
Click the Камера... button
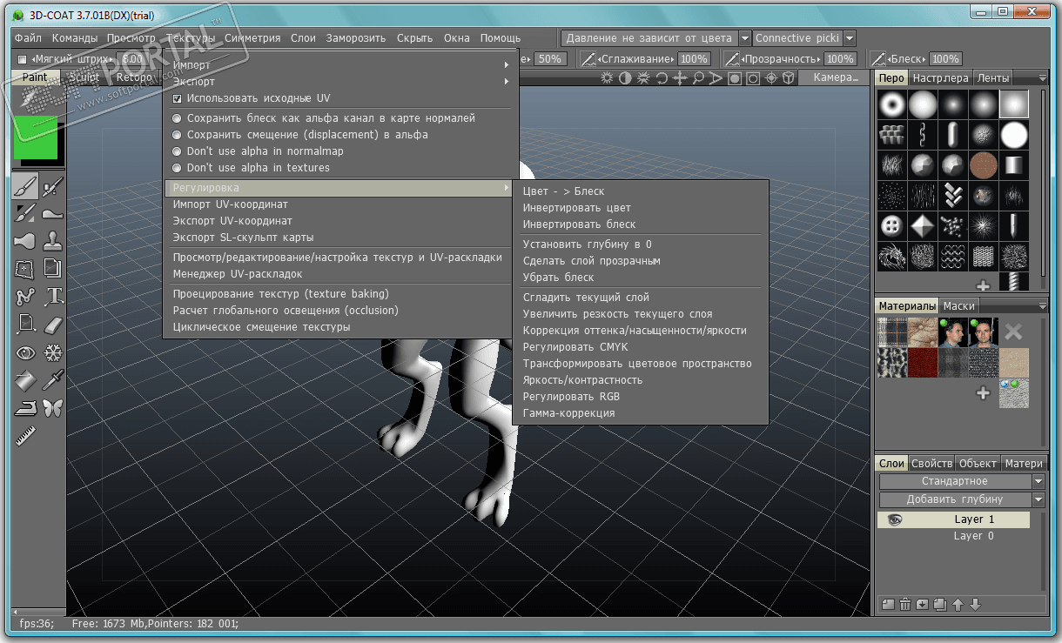pyautogui.click(x=837, y=78)
